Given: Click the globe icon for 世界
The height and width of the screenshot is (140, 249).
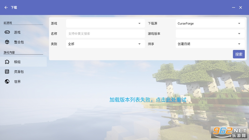Looking at the screenshot, I should (7, 82).
